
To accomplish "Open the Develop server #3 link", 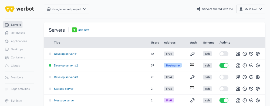I will (66, 77).
